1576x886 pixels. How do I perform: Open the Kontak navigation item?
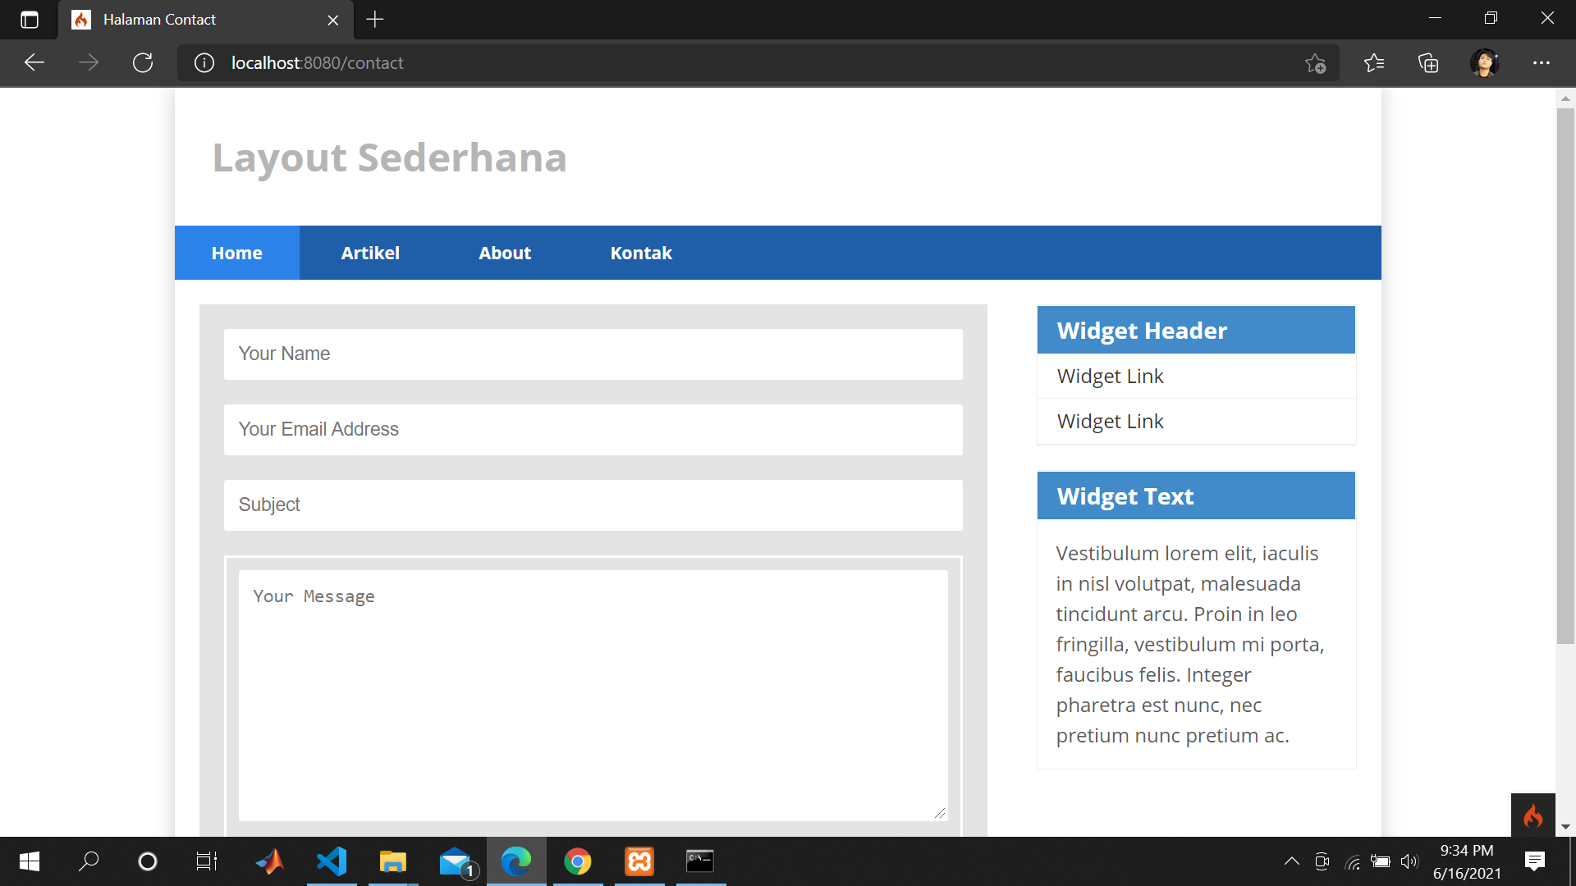tap(640, 253)
